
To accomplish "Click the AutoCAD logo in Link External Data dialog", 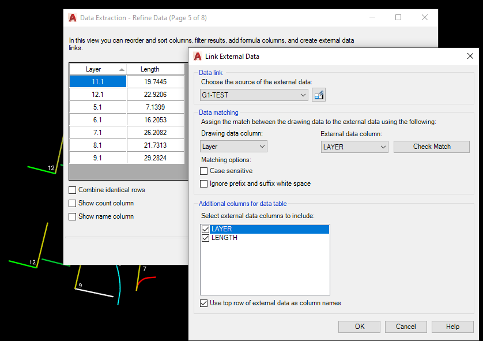I will 197,57.
